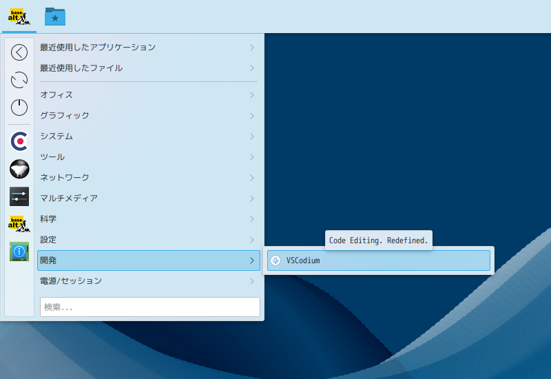Select the オフィス category
Screen dimensions: 551x379
point(149,95)
